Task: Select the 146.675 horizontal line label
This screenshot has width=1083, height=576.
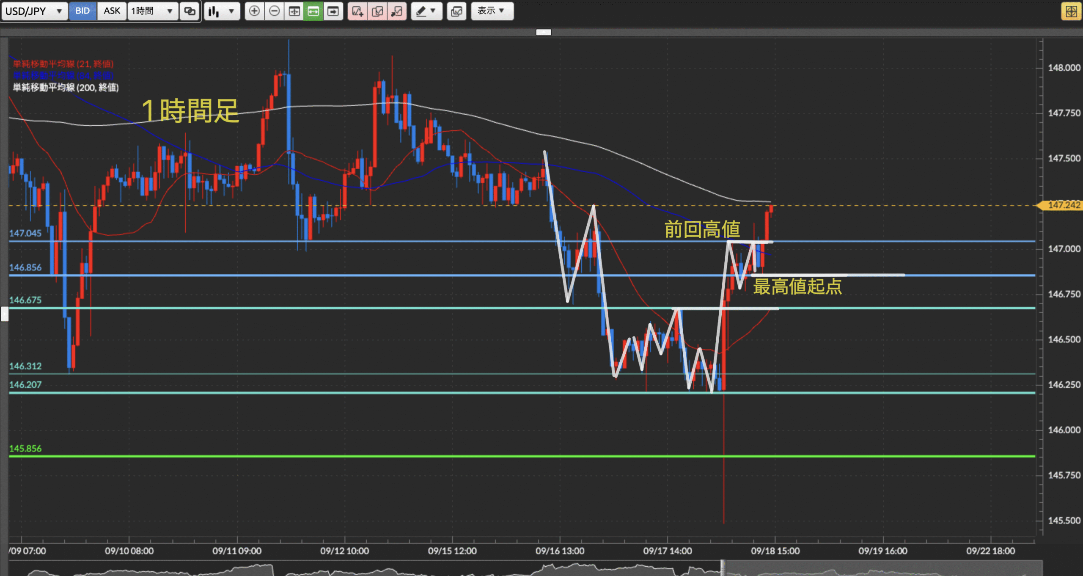Action: pyautogui.click(x=25, y=300)
